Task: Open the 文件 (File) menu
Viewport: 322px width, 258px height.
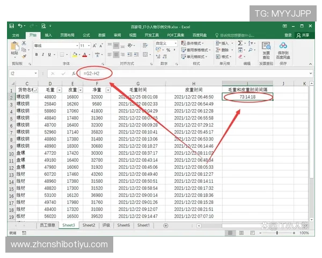Action: point(16,35)
